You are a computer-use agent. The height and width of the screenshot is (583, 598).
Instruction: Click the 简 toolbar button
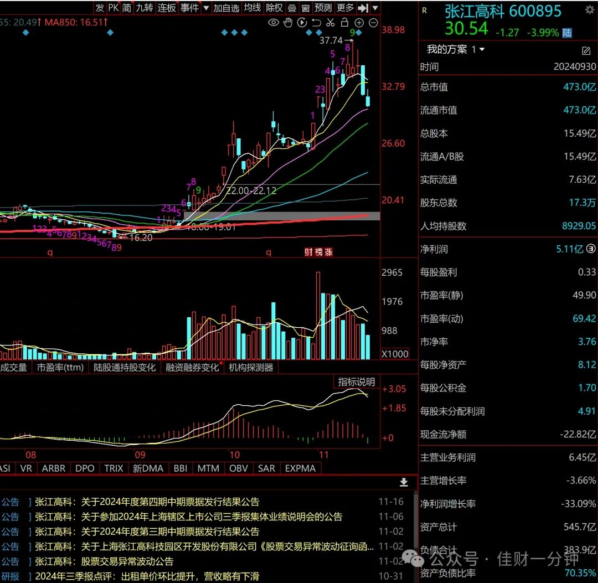point(127,8)
